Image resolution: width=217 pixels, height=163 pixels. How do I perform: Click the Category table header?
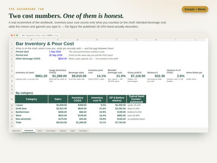32,99
